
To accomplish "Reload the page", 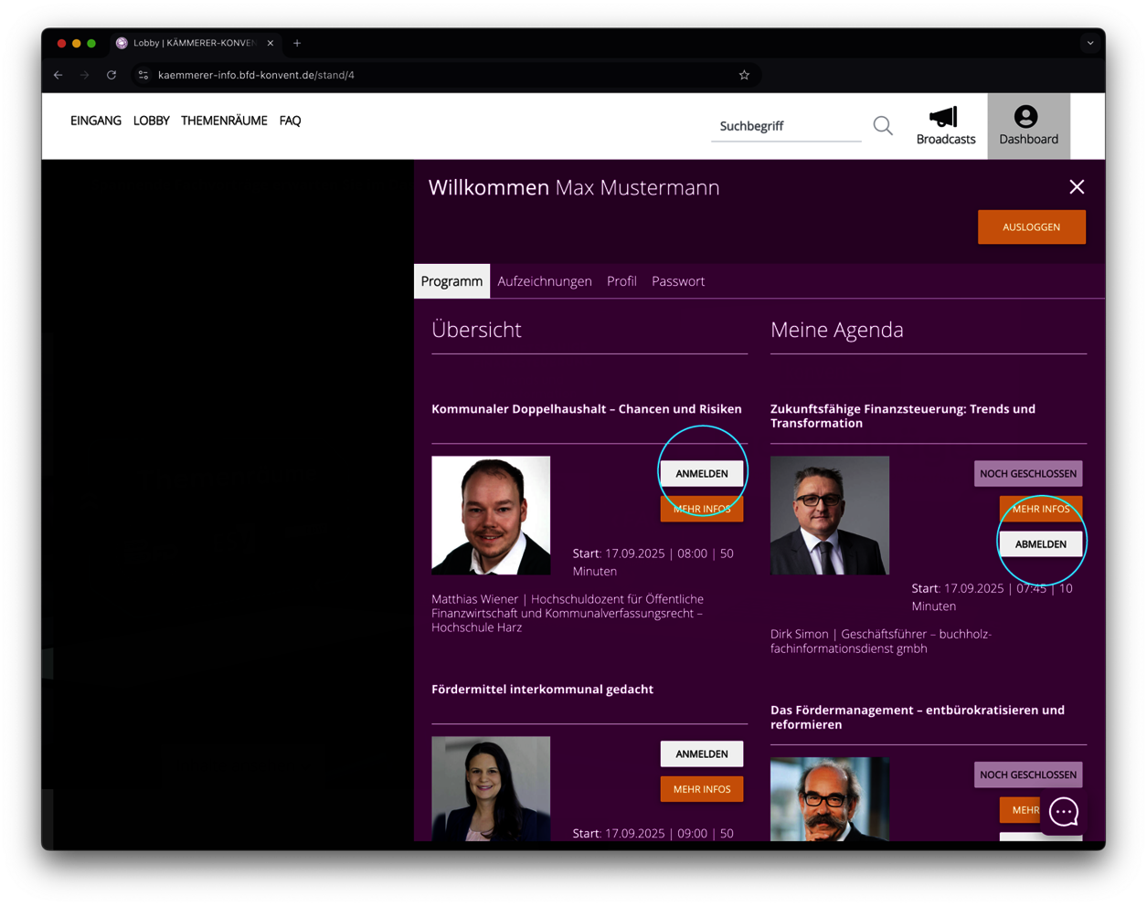I will click(x=112, y=75).
